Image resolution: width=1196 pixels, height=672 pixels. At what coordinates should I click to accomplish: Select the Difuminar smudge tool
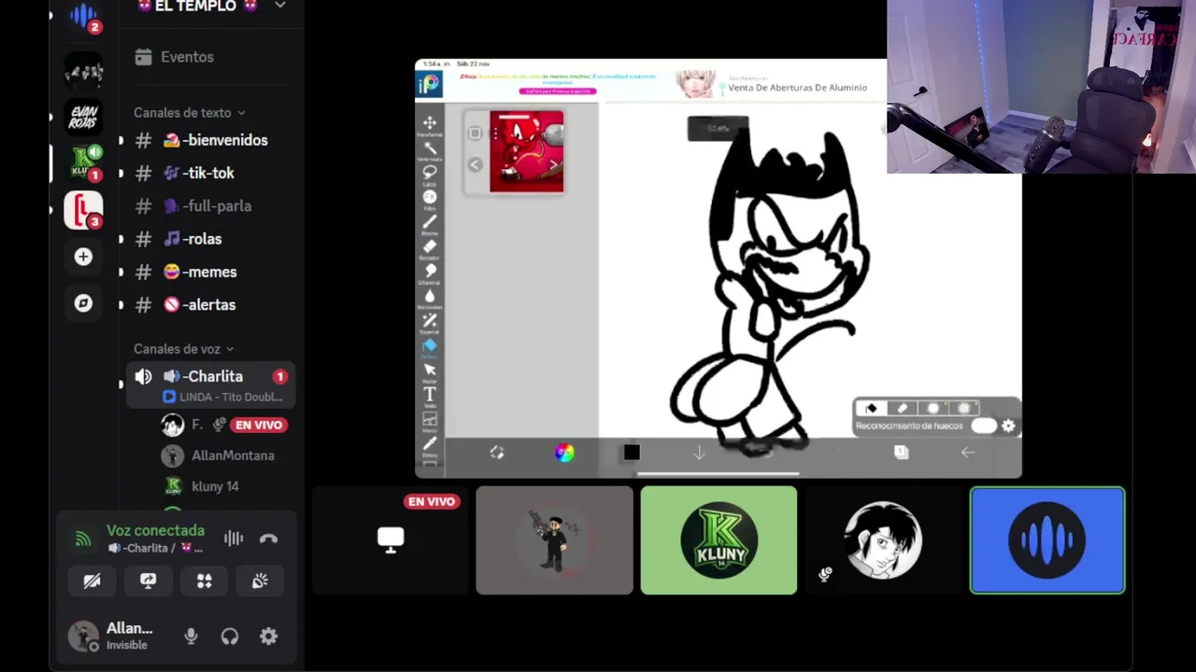point(430,272)
